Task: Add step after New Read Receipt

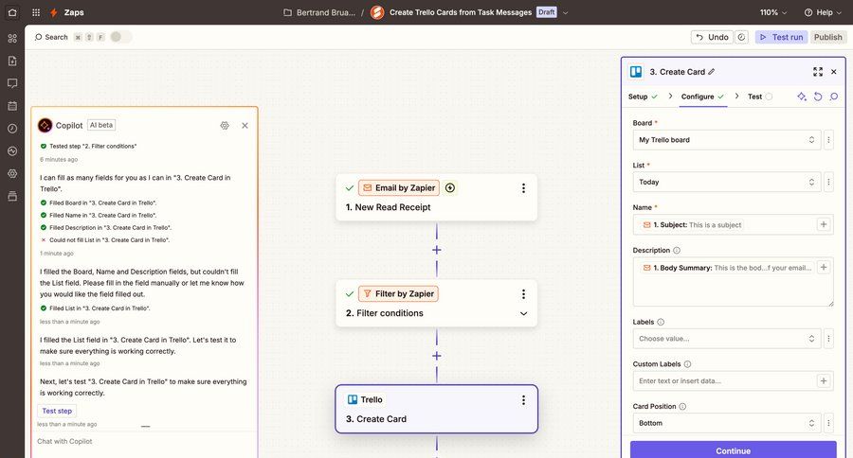Action: tap(436, 250)
